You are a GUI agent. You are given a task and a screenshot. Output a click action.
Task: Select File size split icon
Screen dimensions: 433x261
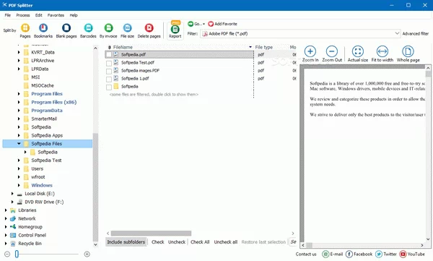(x=127, y=28)
